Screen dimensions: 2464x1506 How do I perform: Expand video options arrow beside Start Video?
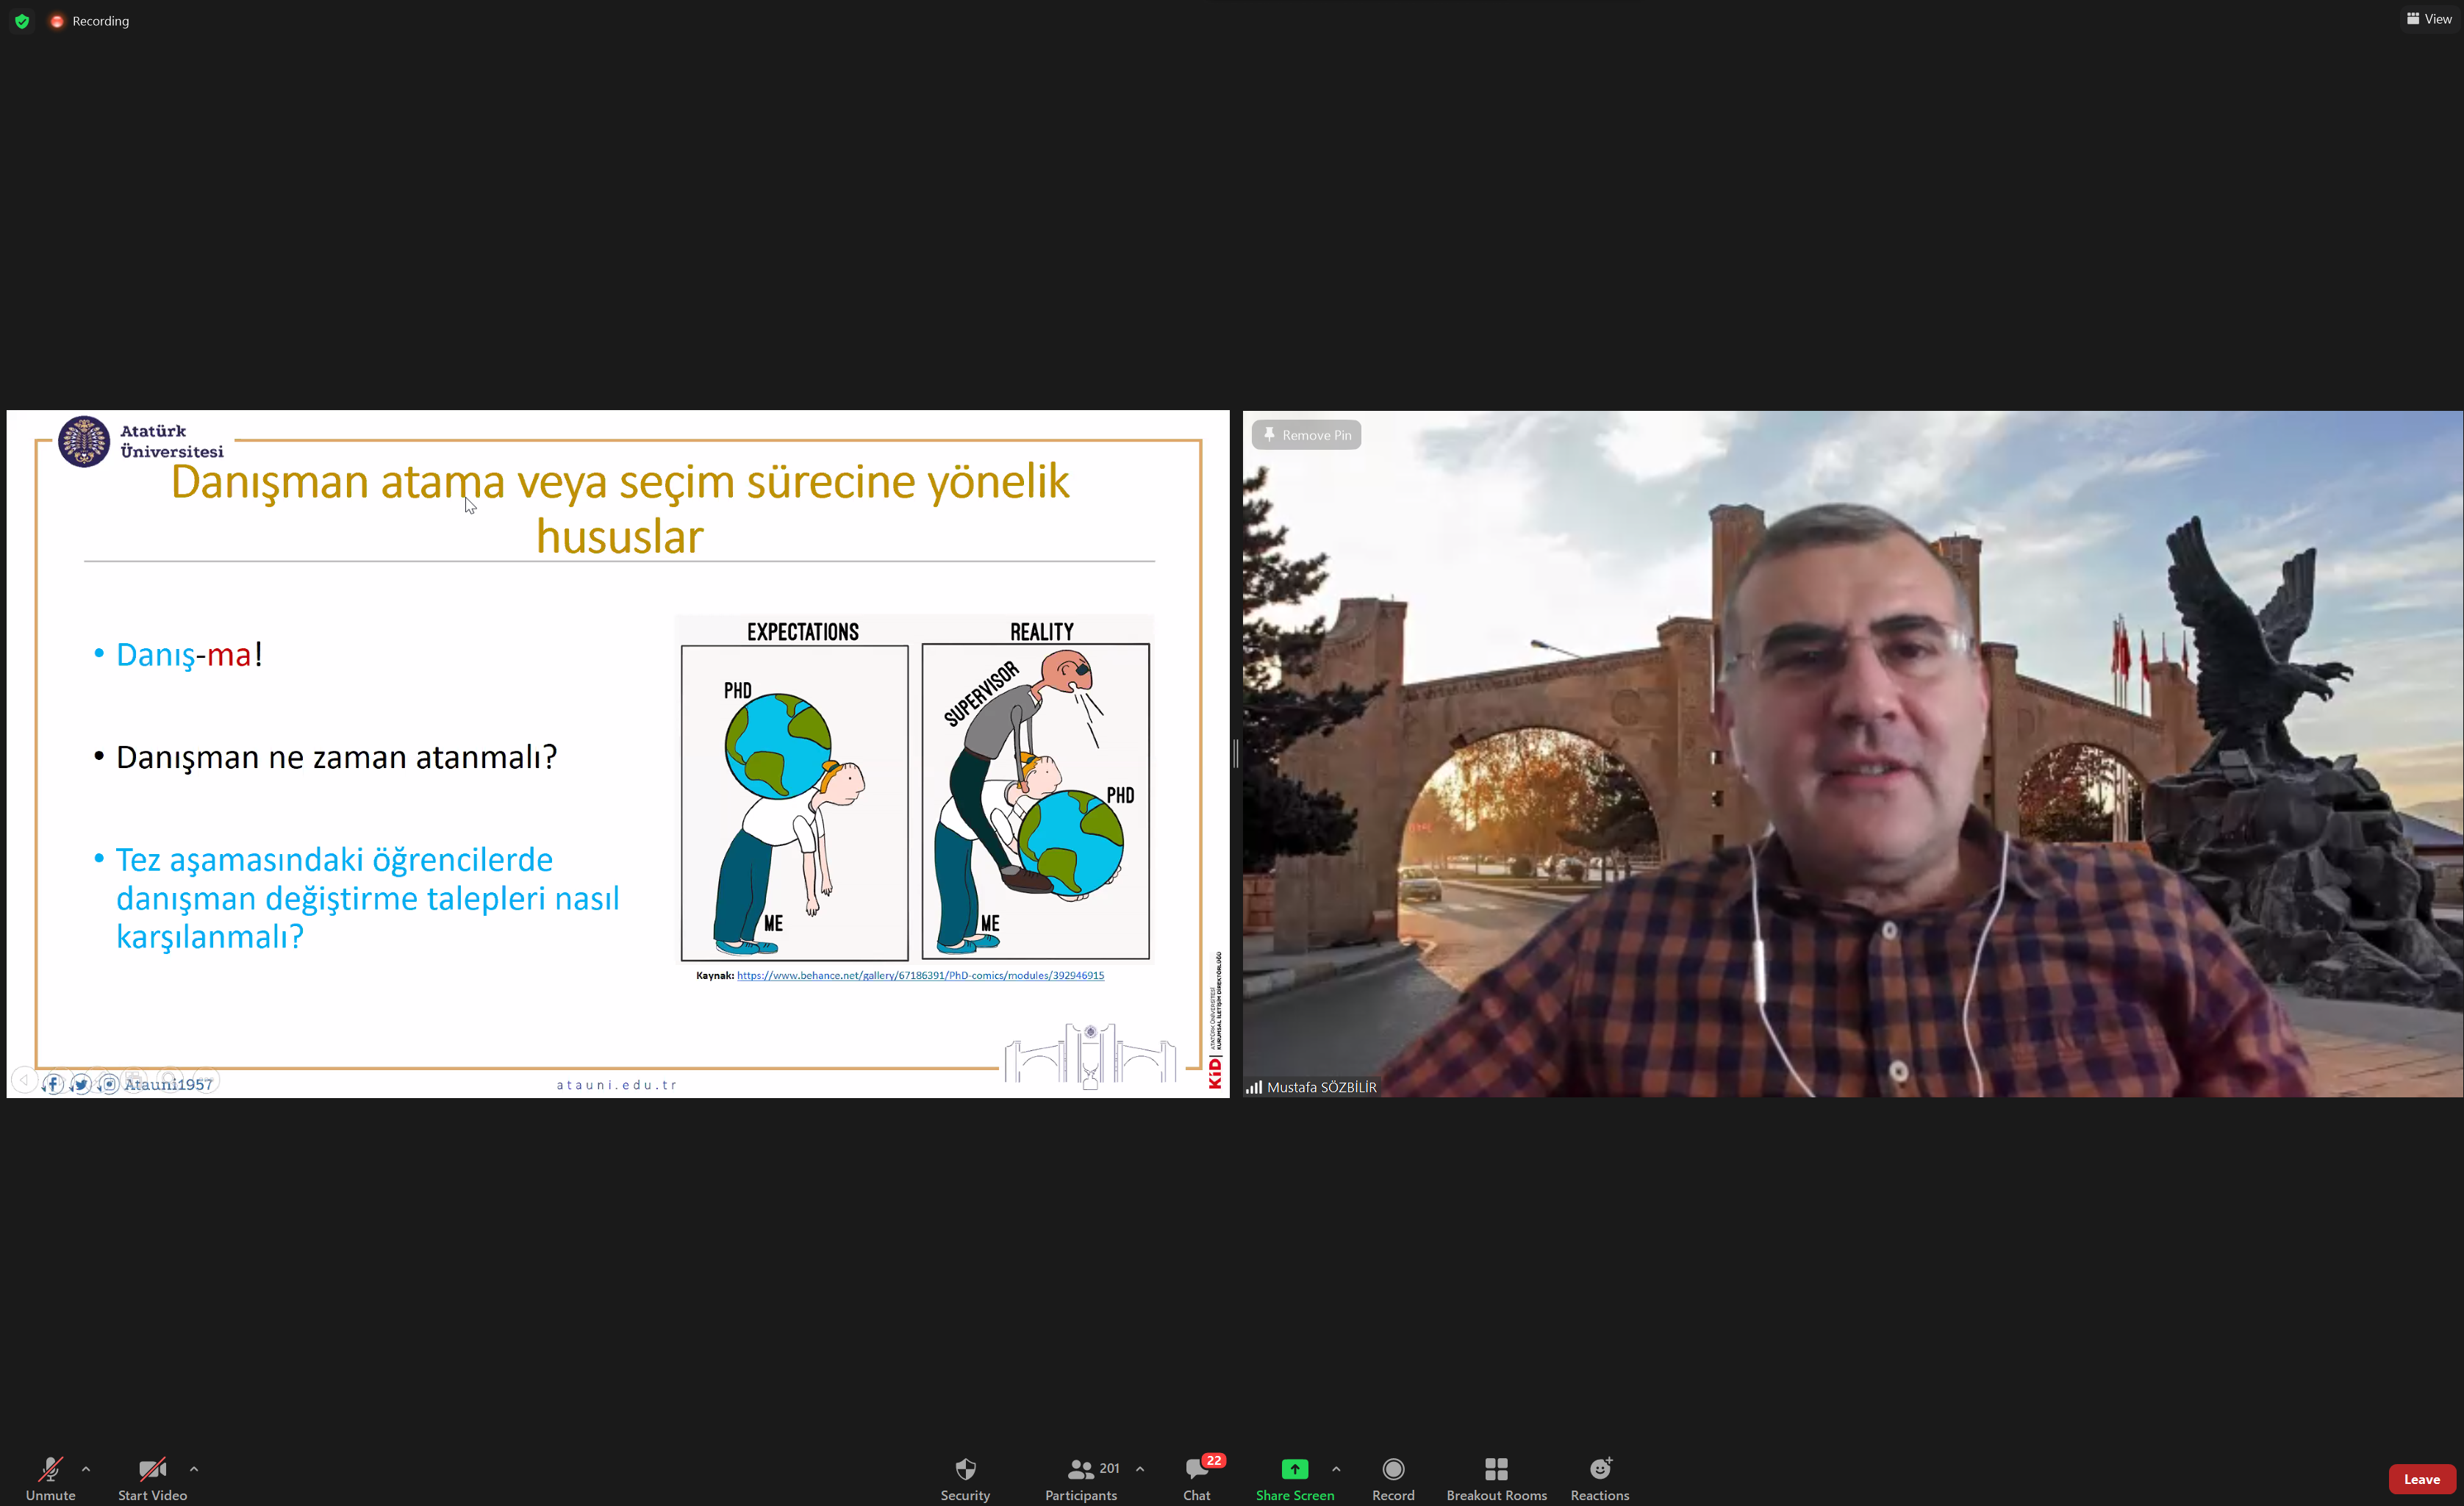point(194,1469)
